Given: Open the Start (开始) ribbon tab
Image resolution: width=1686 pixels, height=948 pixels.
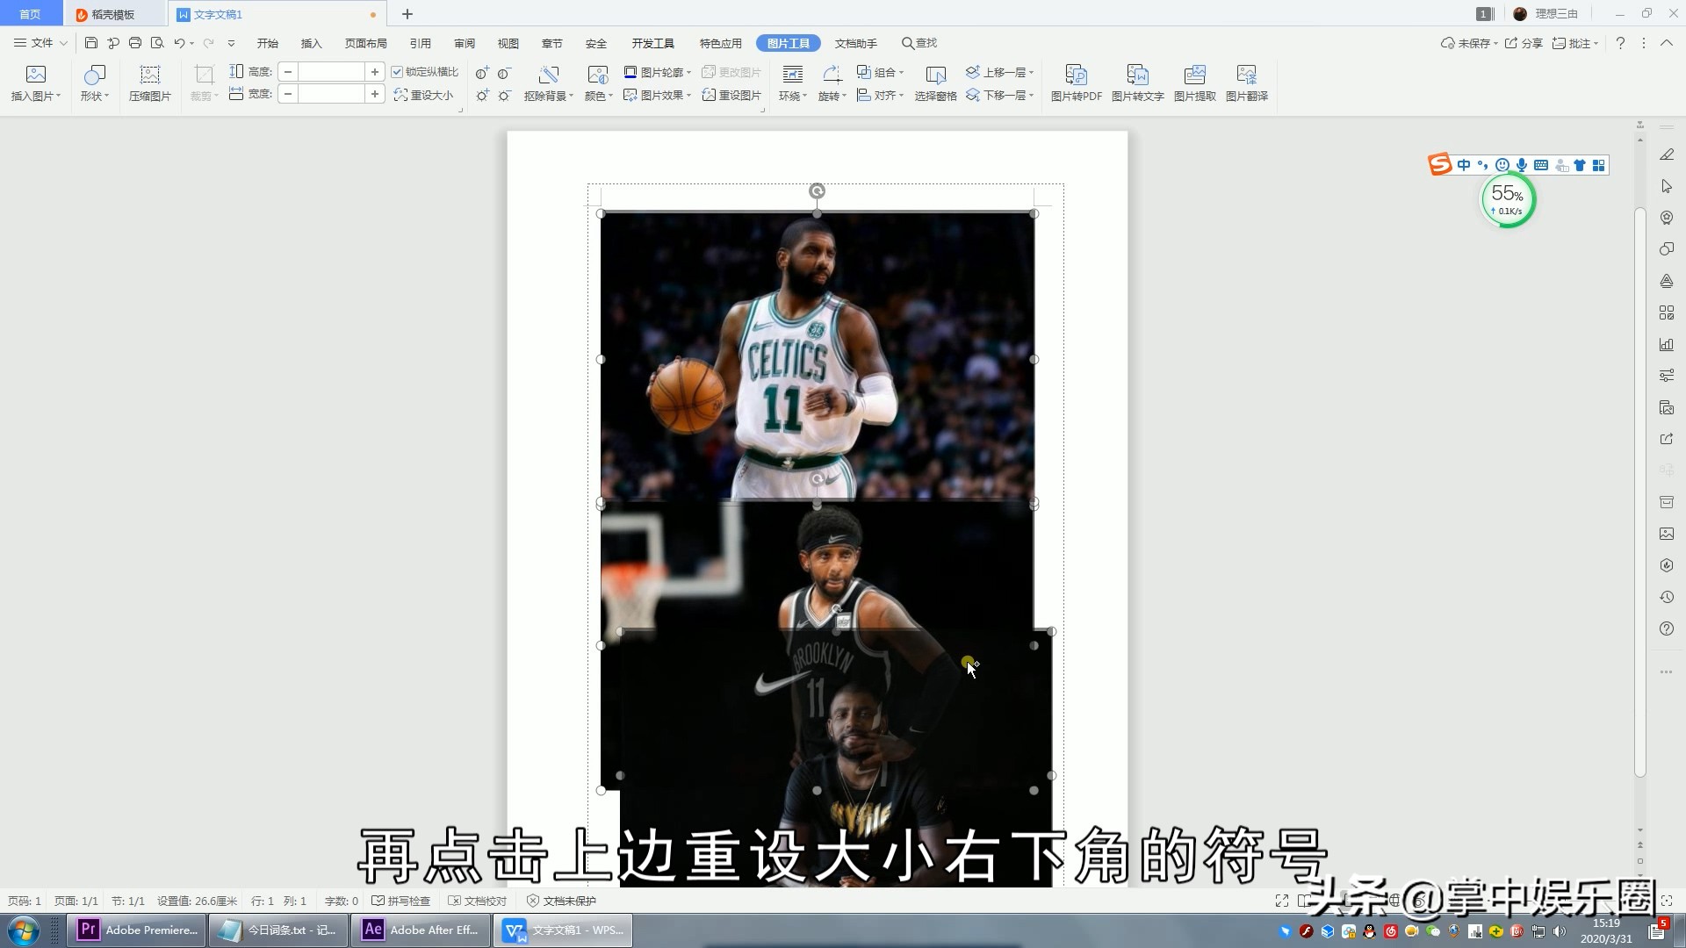Looking at the screenshot, I should [268, 43].
